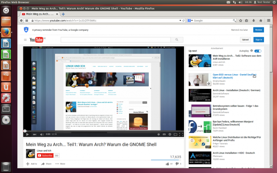The image size is (277, 173).
Task: Open 'Bye bye Fedora, willkommen Manjaro!' video
Action: click(x=233, y=123)
